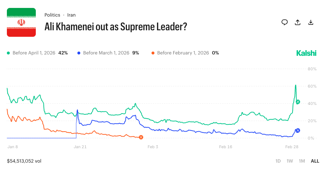Select the 1W time range
The image size is (328, 172).
(x=290, y=161)
